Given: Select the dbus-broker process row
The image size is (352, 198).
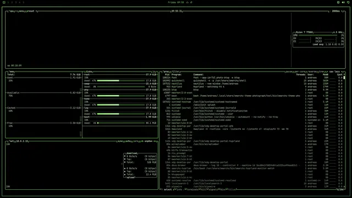Looking at the screenshot, I should pos(252,166).
